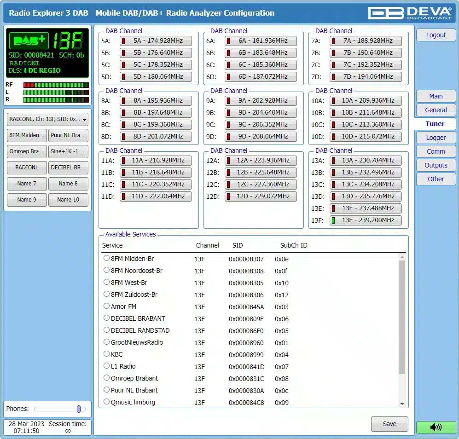Click scroll up arrow in Available Services
Viewport: 459px width, 439px height.
point(402,257)
